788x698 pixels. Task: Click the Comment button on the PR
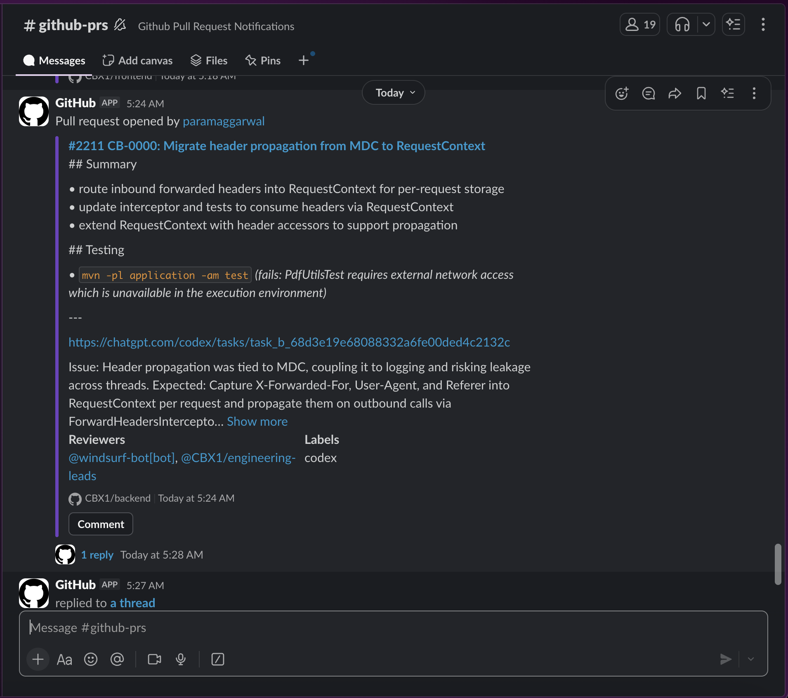[101, 524]
